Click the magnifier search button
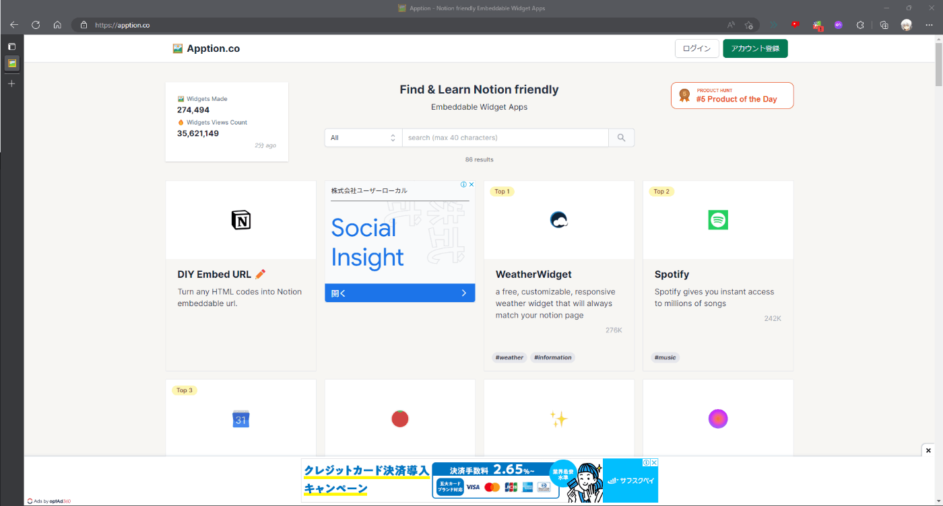943x506 pixels. (622, 137)
